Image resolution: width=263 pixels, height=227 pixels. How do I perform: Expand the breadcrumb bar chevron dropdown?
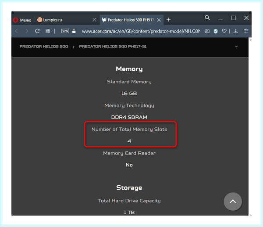click(237, 47)
